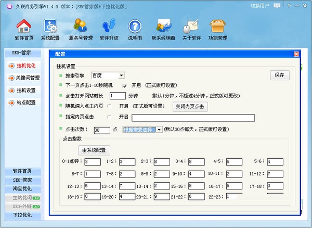Click 关闭内页点击 button

click(190, 107)
